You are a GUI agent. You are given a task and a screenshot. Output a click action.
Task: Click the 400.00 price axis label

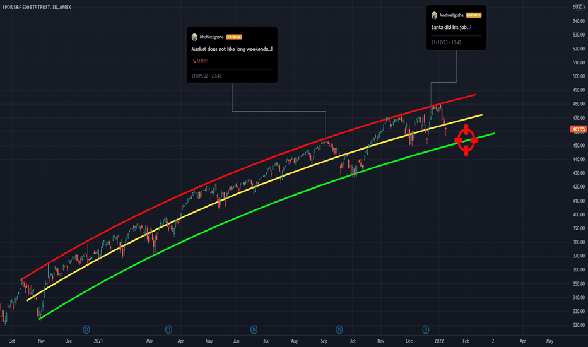pos(579,215)
